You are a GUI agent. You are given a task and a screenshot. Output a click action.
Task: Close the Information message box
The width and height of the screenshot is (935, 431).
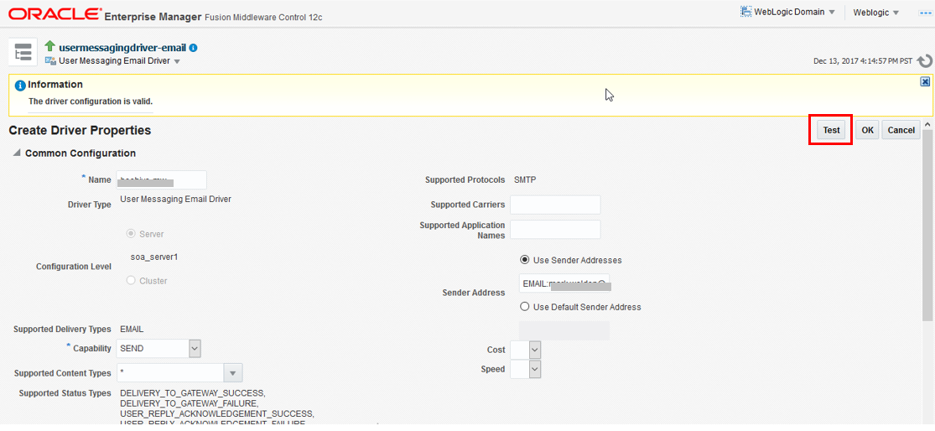coord(925,81)
